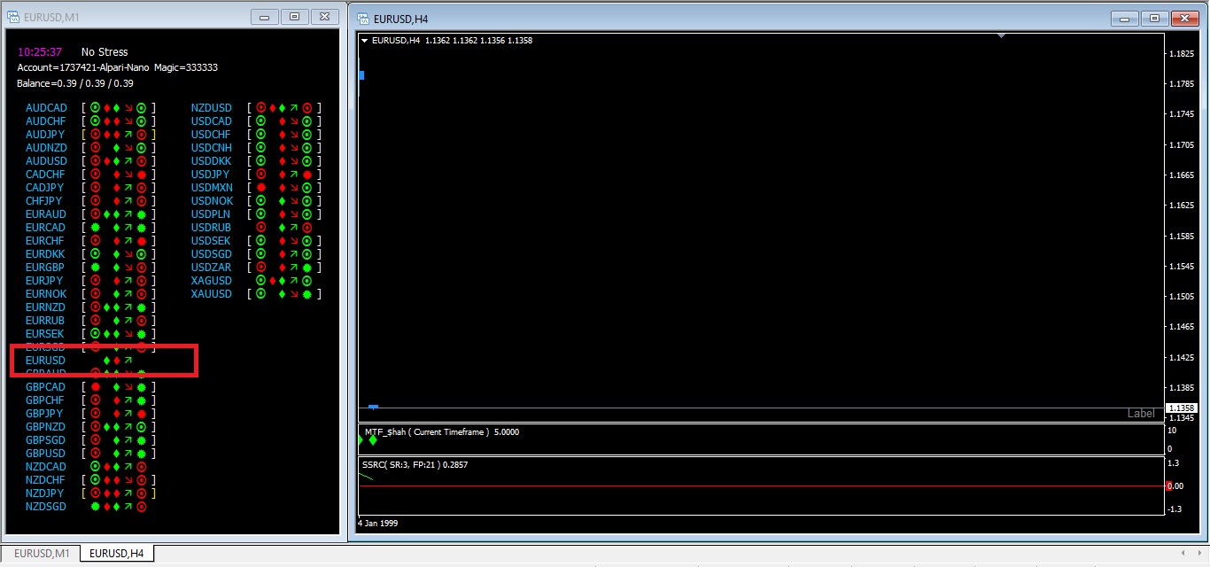Select the EURGBP pair label
This screenshot has width=1210, height=567.
[45, 268]
